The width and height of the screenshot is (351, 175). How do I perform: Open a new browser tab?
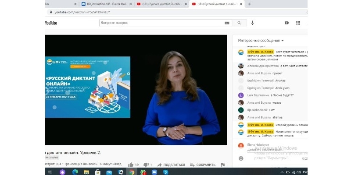point(250,4)
